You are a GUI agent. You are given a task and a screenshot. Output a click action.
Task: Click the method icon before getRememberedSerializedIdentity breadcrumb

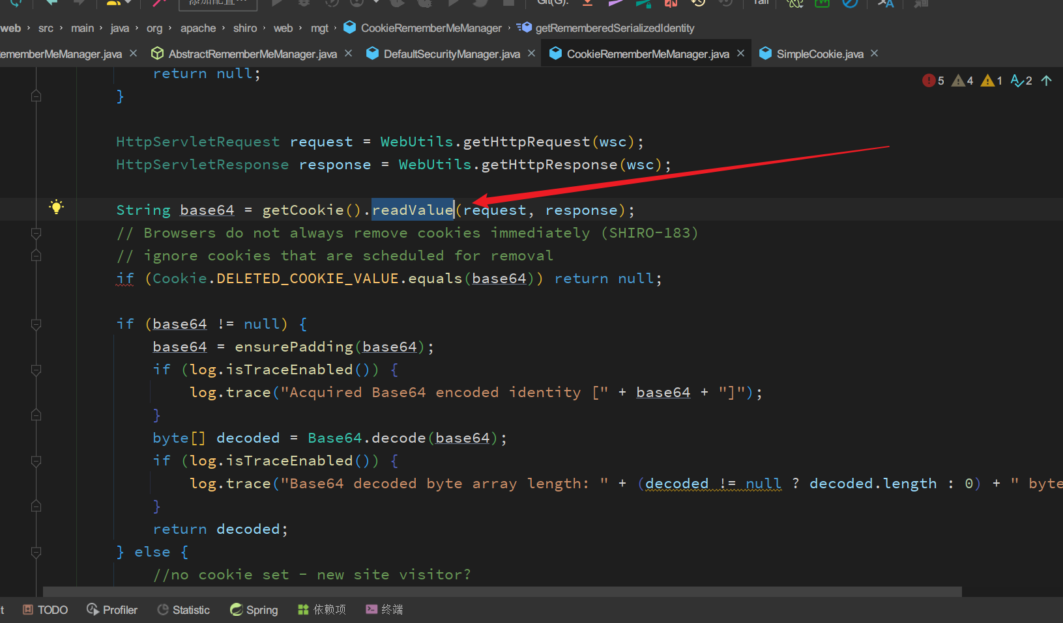pos(524,27)
